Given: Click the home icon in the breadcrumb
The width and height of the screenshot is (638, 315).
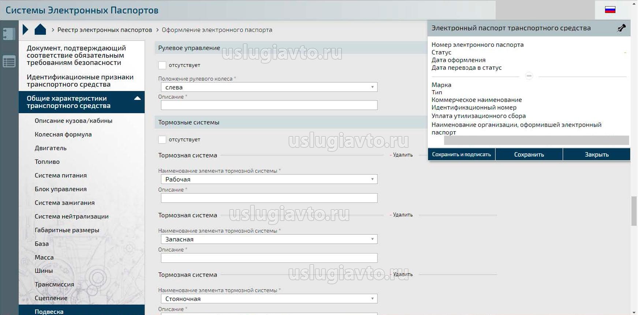Looking at the screenshot, I should (40, 30).
